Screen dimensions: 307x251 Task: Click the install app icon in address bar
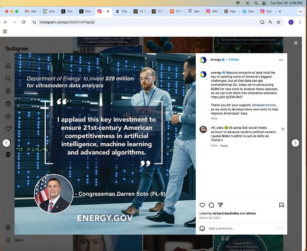262,22
